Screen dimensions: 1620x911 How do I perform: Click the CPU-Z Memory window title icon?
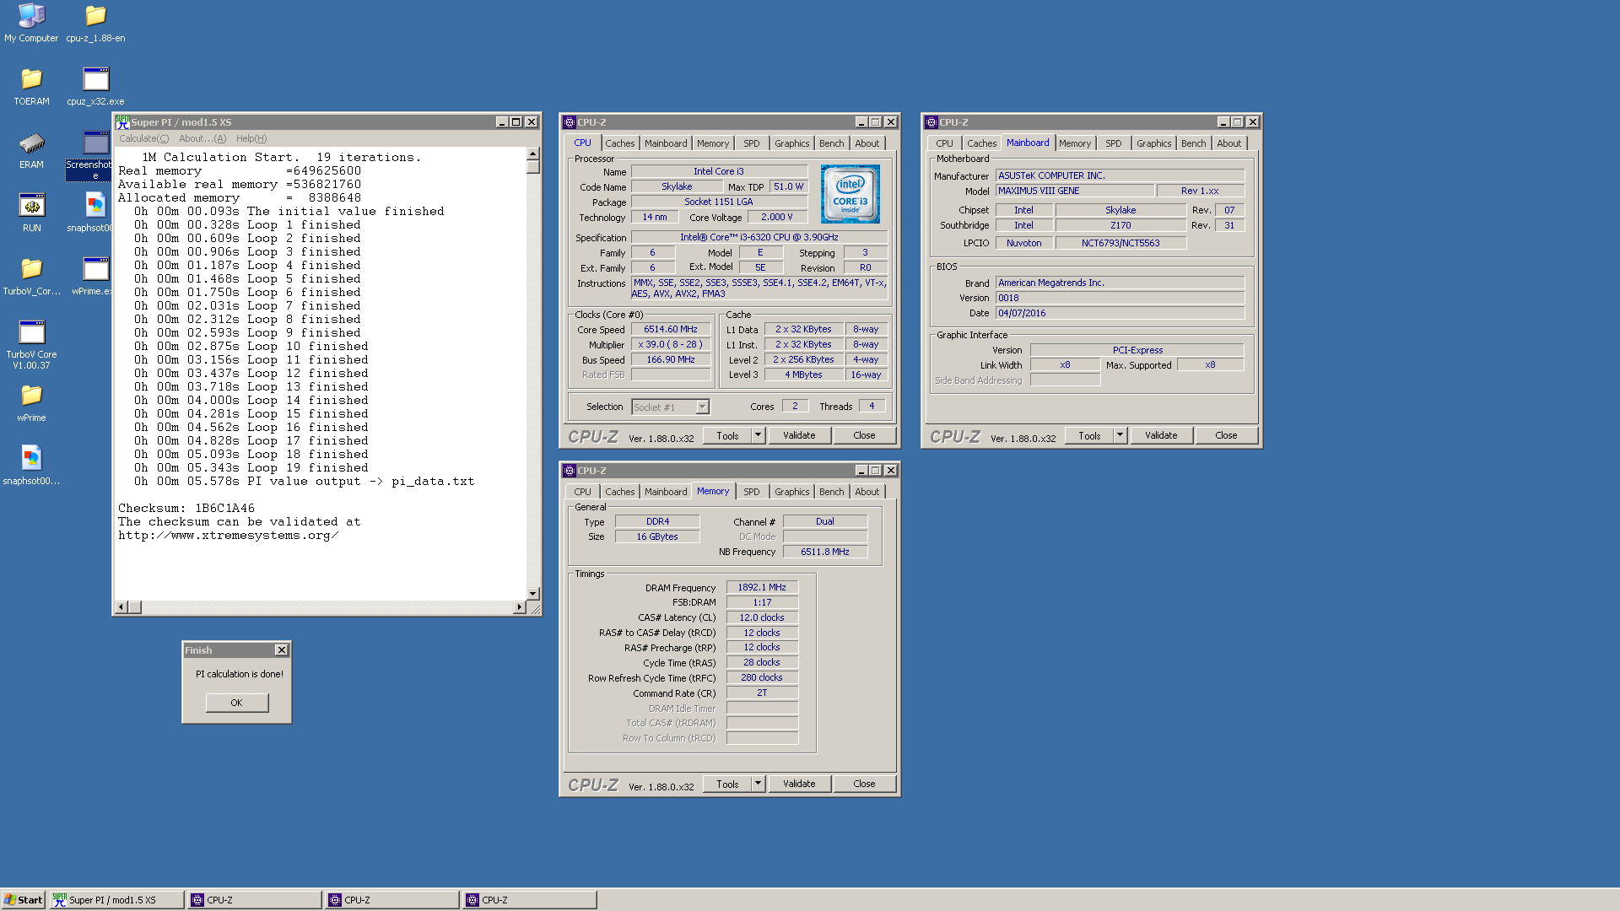(x=570, y=471)
